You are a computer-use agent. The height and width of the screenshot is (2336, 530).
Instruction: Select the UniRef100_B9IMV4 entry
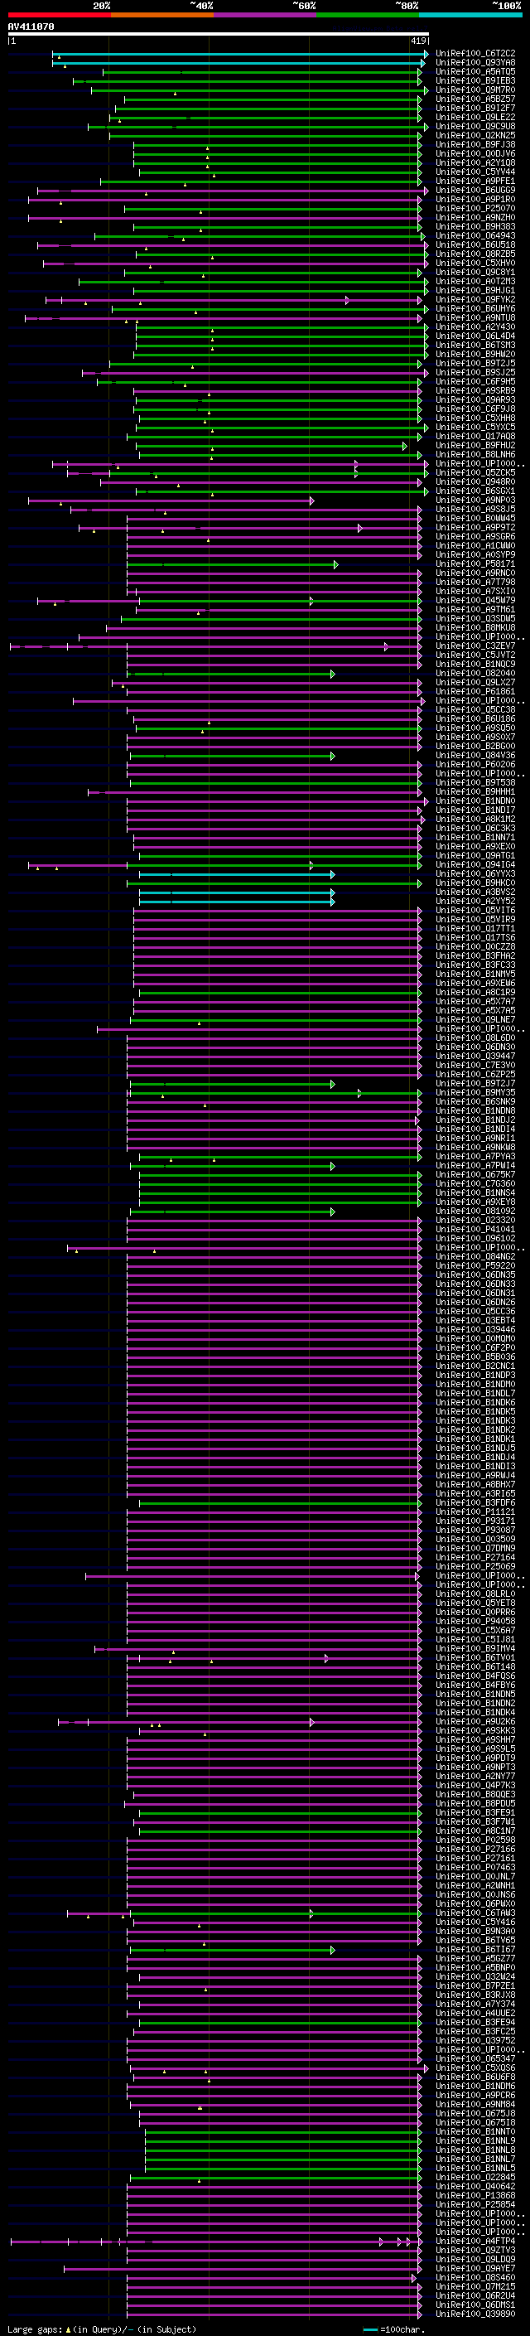(475, 1648)
